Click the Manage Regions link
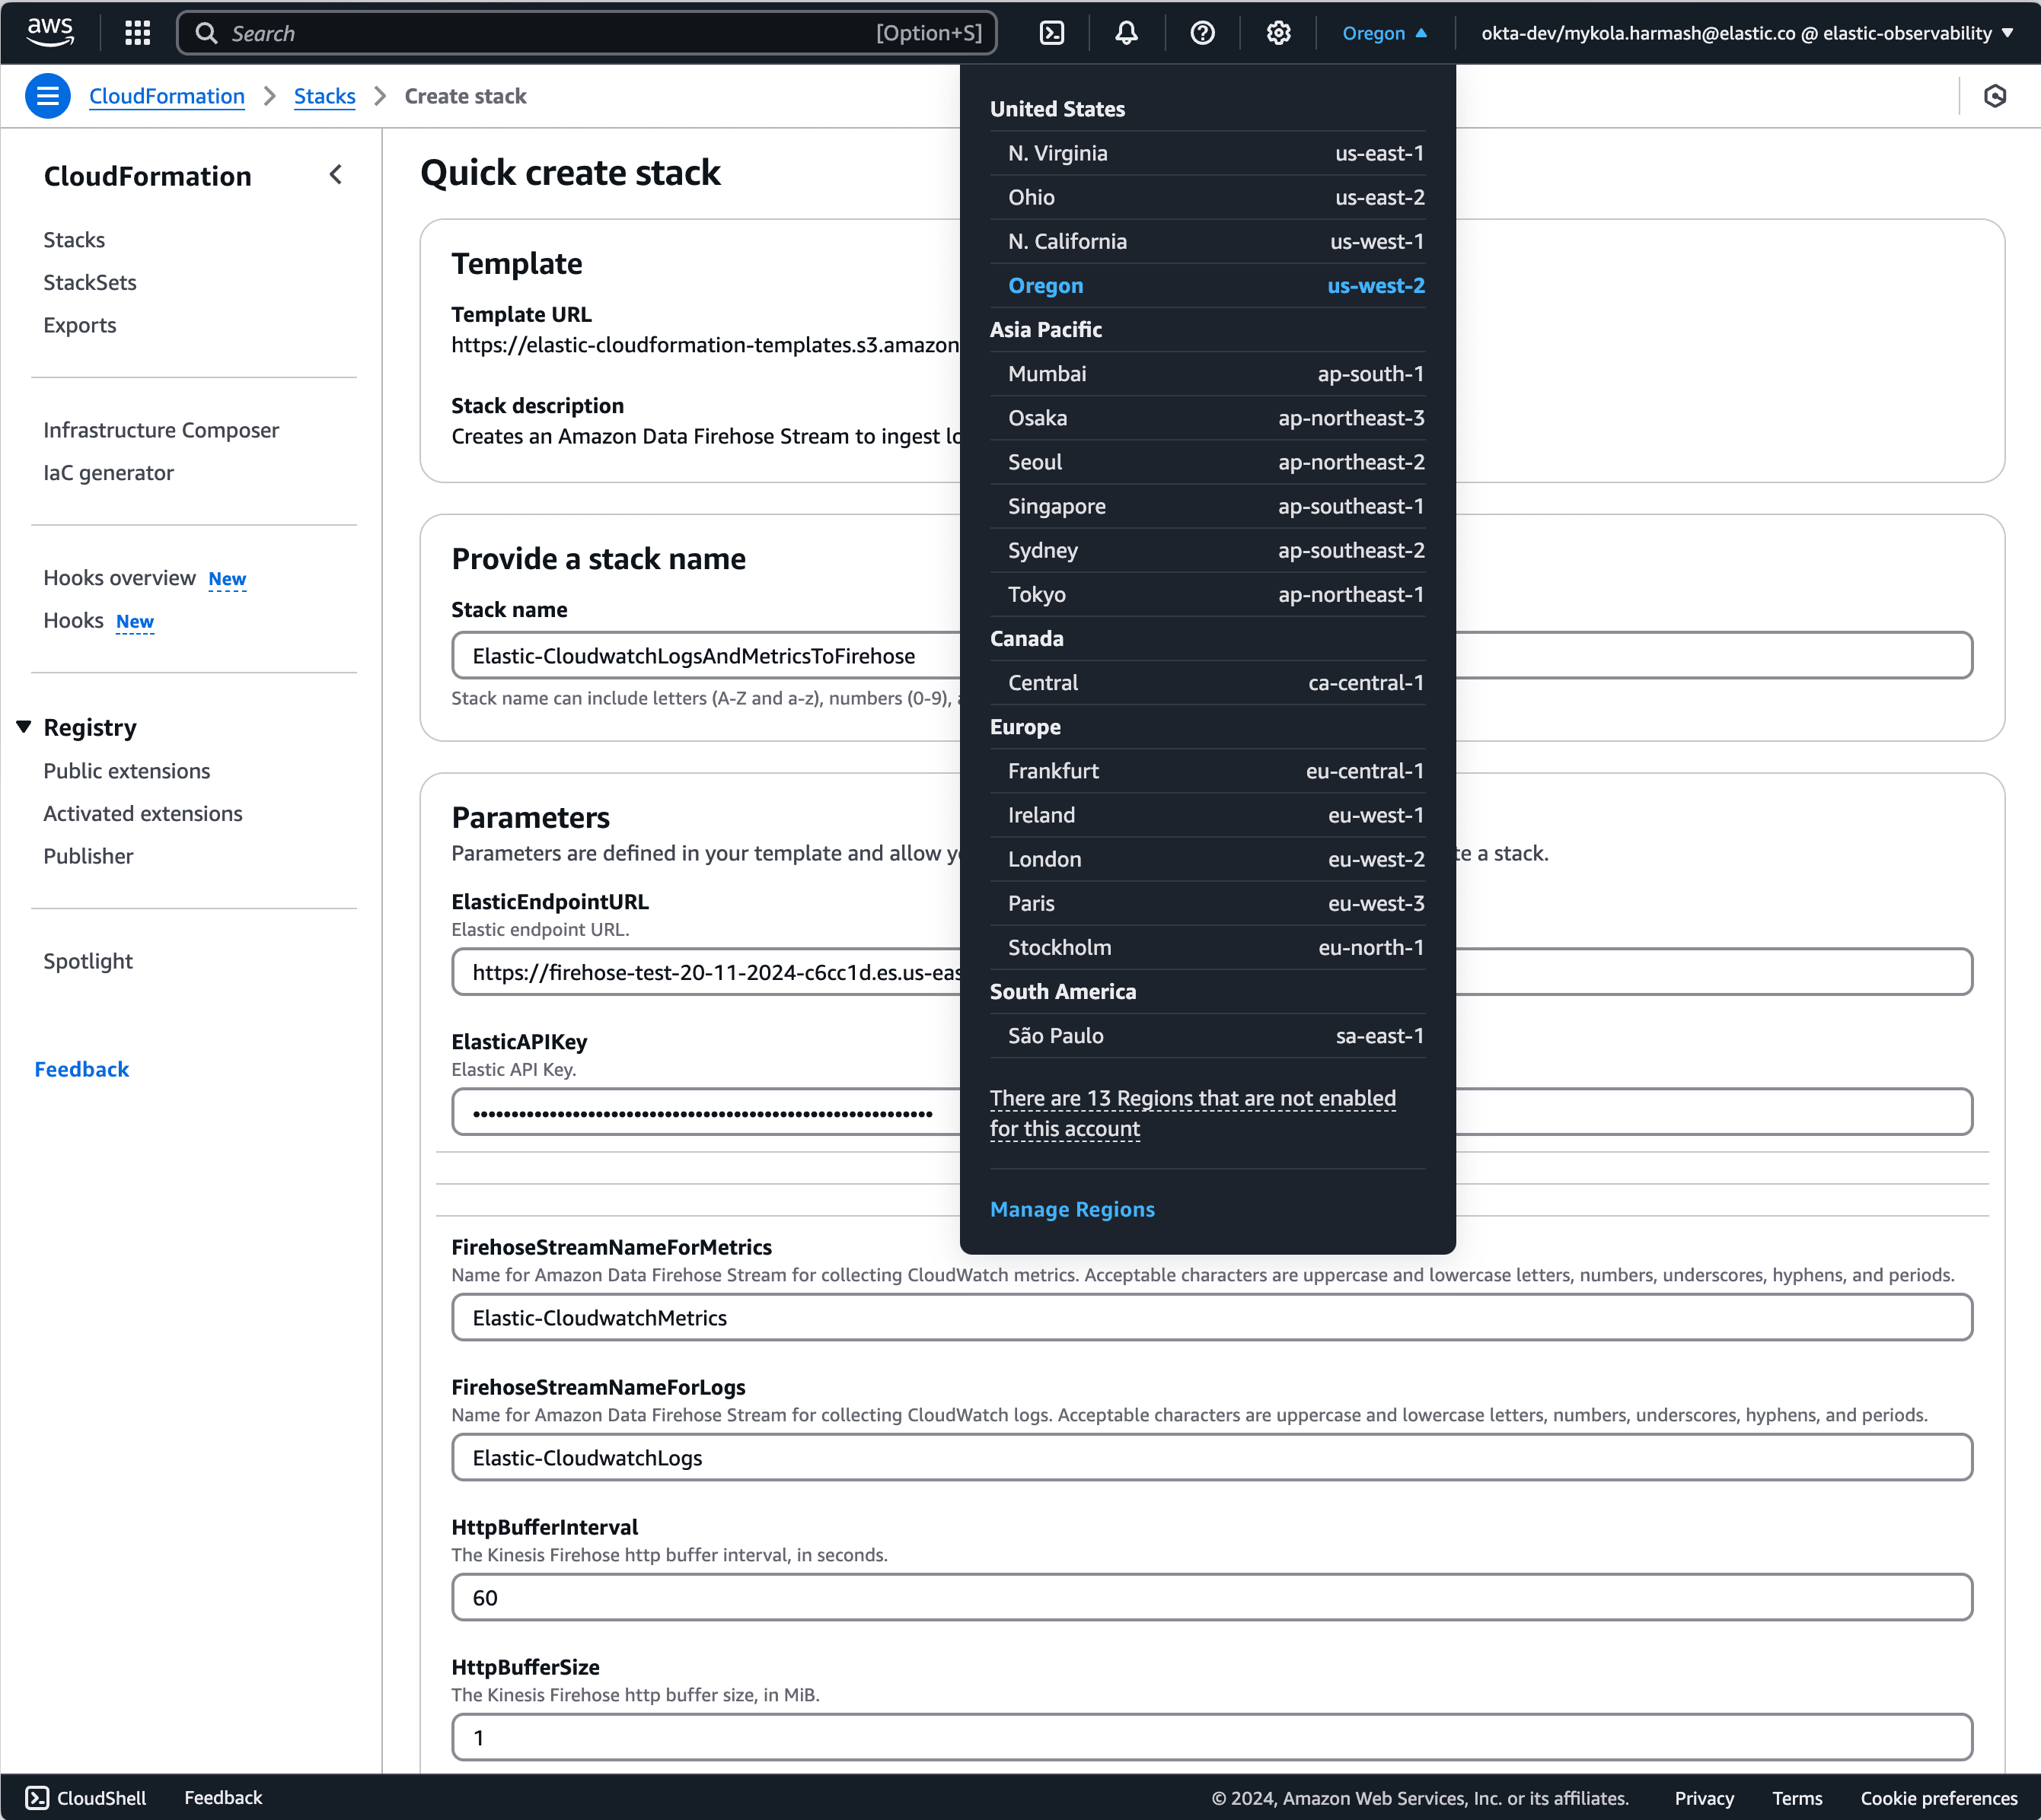The height and width of the screenshot is (1820, 2041). (1072, 1209)
